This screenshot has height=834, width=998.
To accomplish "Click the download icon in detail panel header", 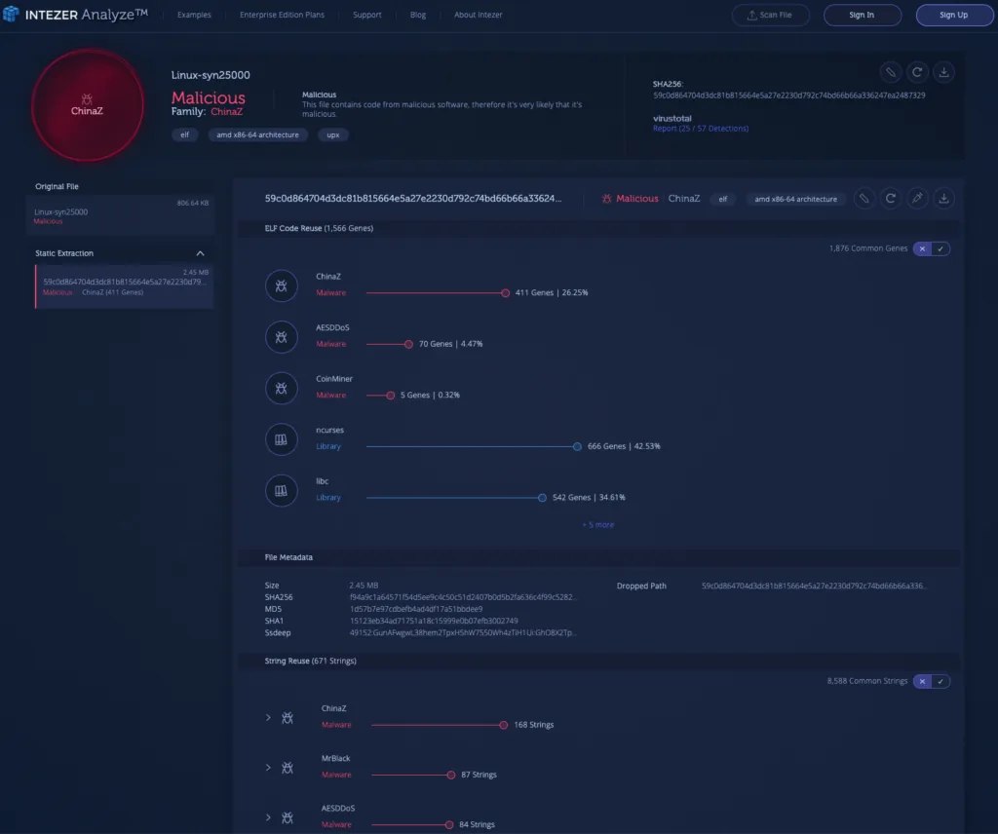I will pos(943,199).
